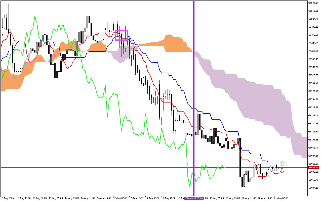Click the 18 Aug 11:00 time axis label
Viewport: 322px width, 201px height.
pos(169,198)
